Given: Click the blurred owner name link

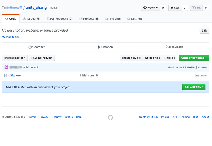Looking at the screenshot, I should pos(14,8).
